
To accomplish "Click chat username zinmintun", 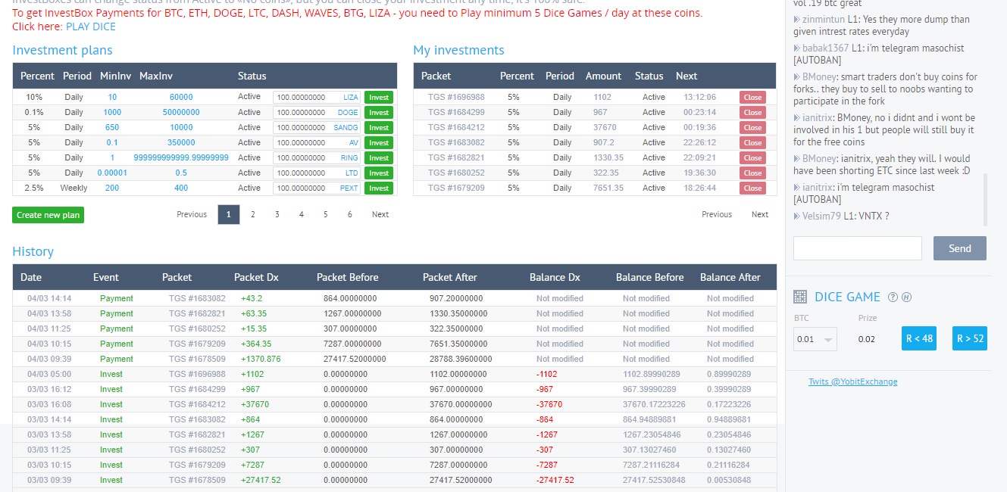I will point(822,20).
